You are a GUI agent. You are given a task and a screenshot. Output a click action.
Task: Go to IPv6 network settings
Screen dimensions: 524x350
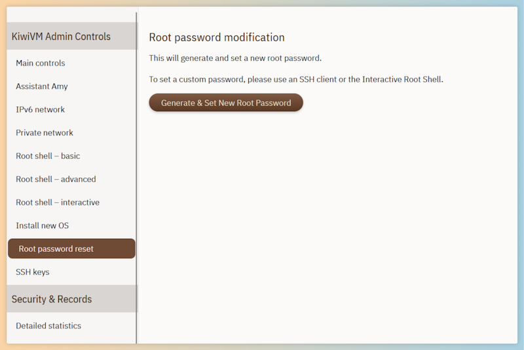pyautogui.click(x=71, y=109)
